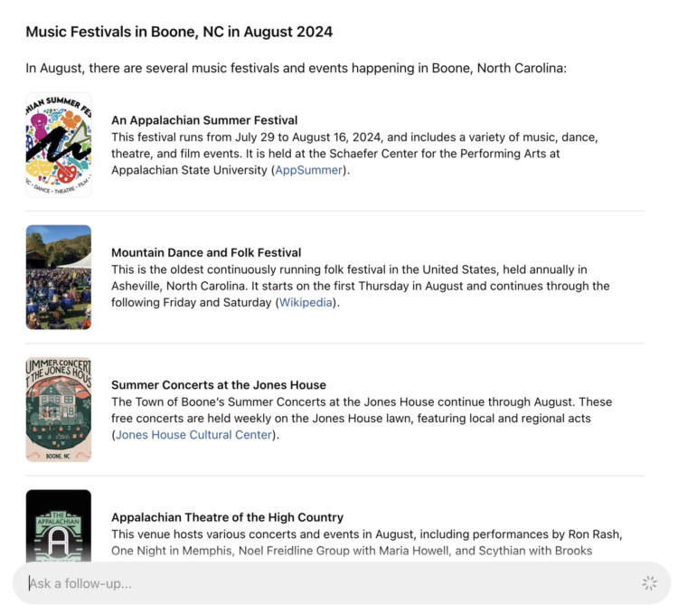Open the AppSummer source link
The image size is (678, 614).
point(308,170)
